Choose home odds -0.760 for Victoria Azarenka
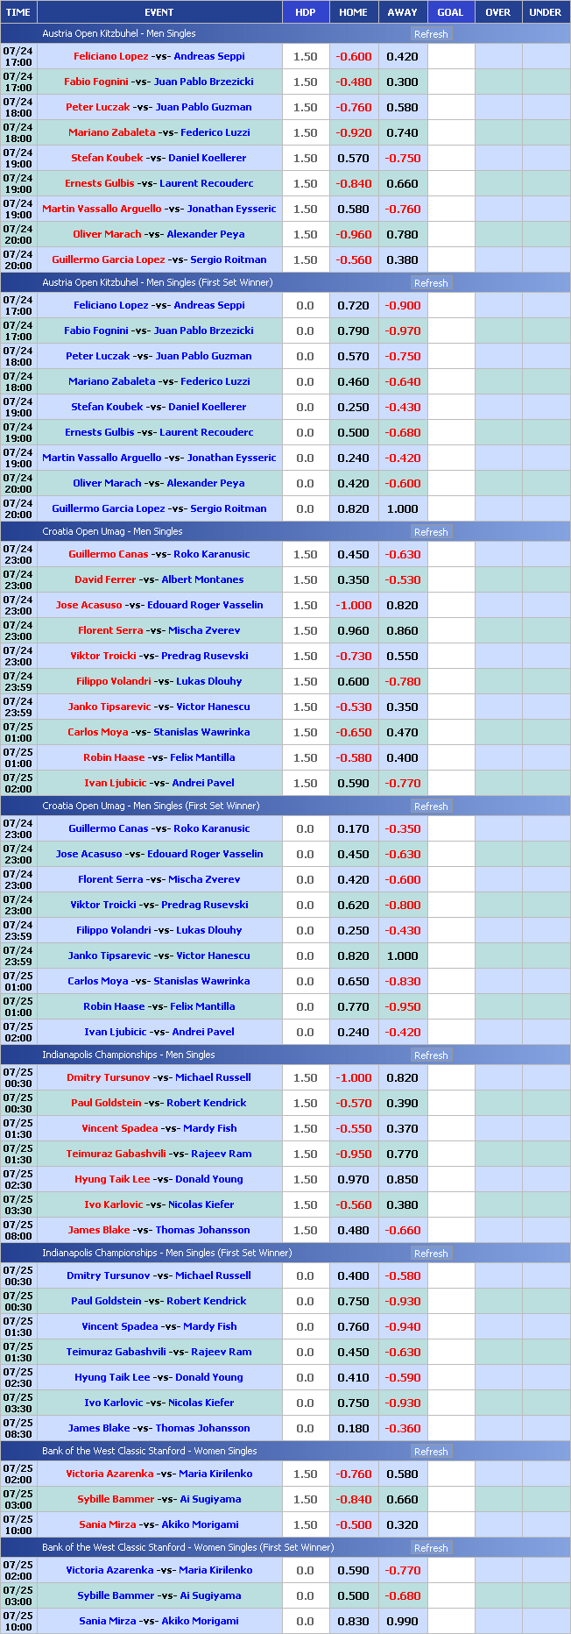The image size is (571, 1634). click(353, 1474)
